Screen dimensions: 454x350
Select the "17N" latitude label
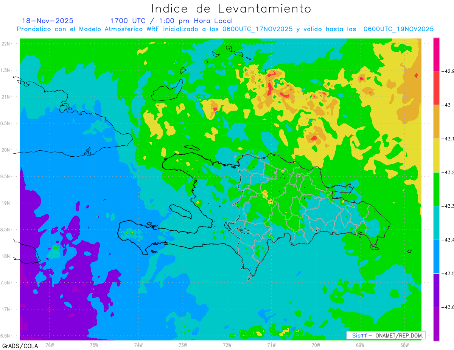(x=6, y=309)
